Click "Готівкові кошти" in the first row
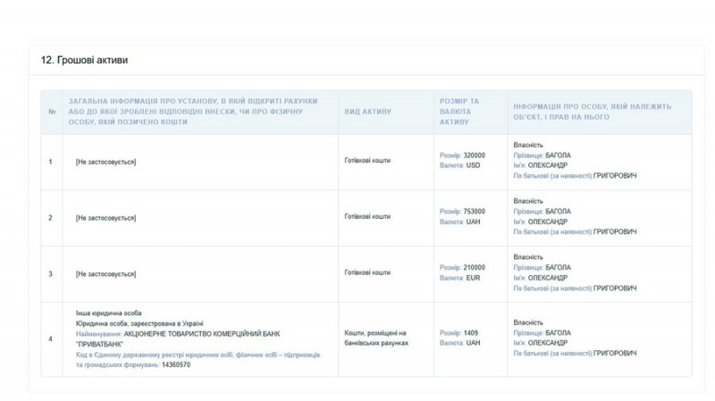 pyautogui.click(x=367, y=161)
